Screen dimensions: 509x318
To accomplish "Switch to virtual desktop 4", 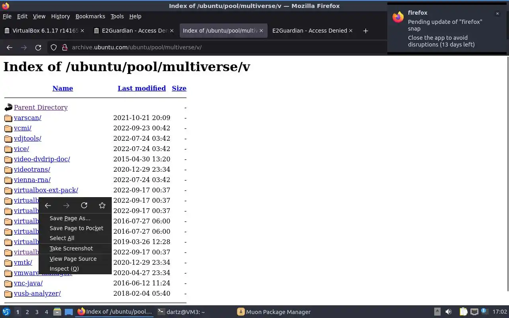I will click(x=46, y=312).
